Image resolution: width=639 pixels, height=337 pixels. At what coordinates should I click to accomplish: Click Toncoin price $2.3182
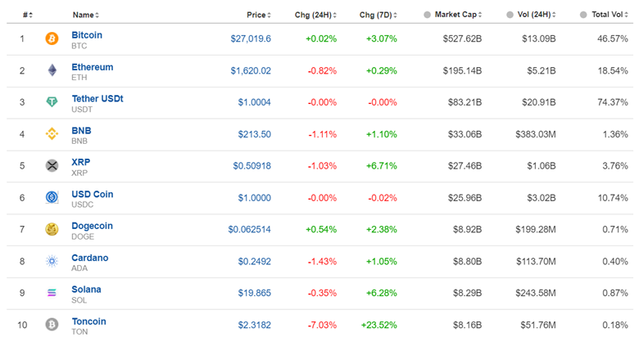click(254, 326)
